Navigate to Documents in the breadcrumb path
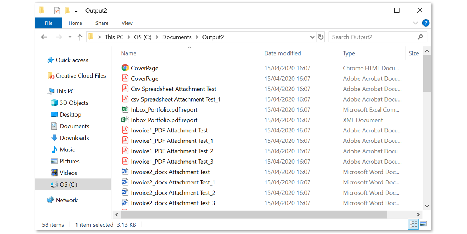The height and width of the screenshot is (234, 467). click(x=177, y=37)
